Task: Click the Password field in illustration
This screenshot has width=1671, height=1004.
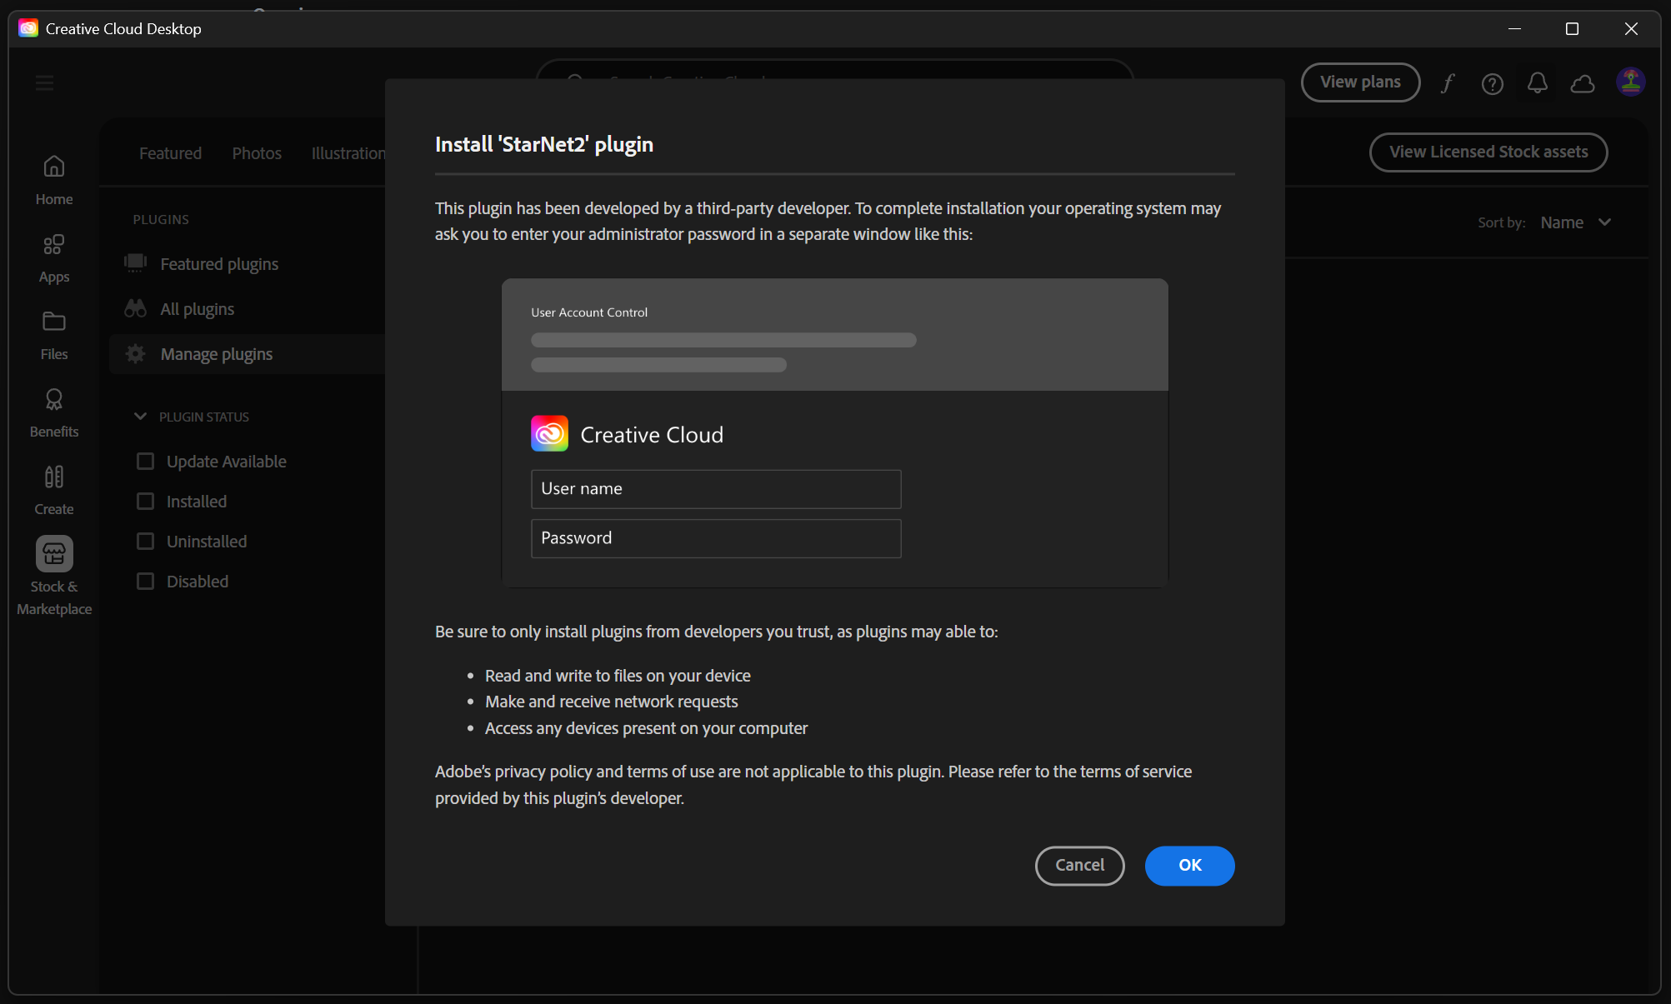Action: coord(716,537)
